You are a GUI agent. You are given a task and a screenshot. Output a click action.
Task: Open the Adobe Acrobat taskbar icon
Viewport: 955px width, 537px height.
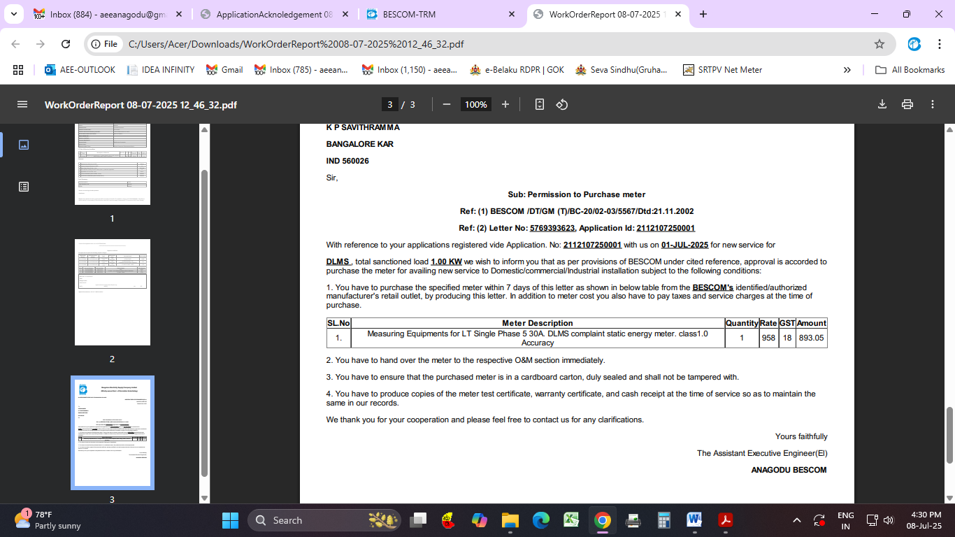[726, 520]
